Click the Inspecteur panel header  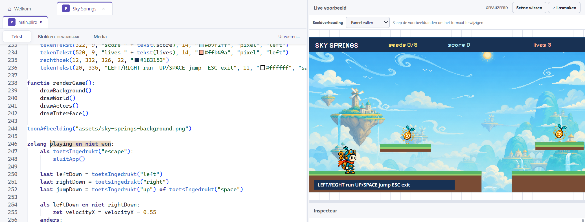coord(325,211)
